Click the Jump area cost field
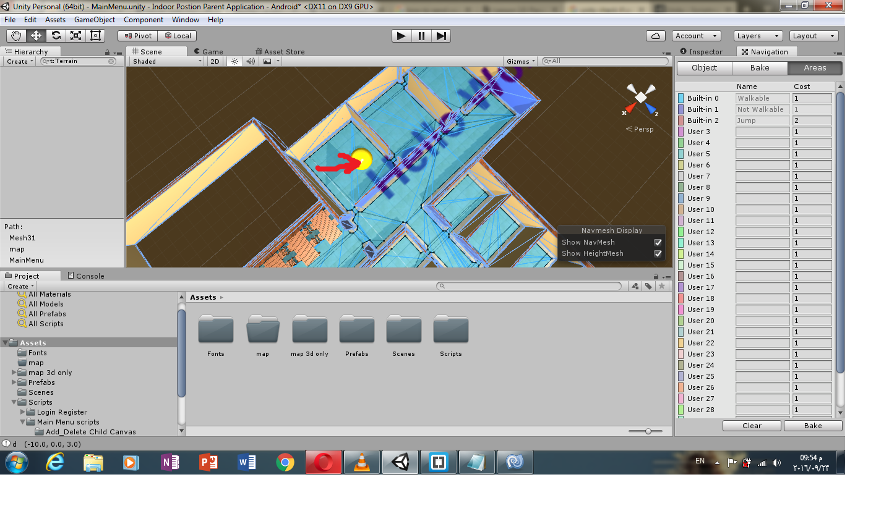This screenshot has height=519, width=876. coord(812,120)
